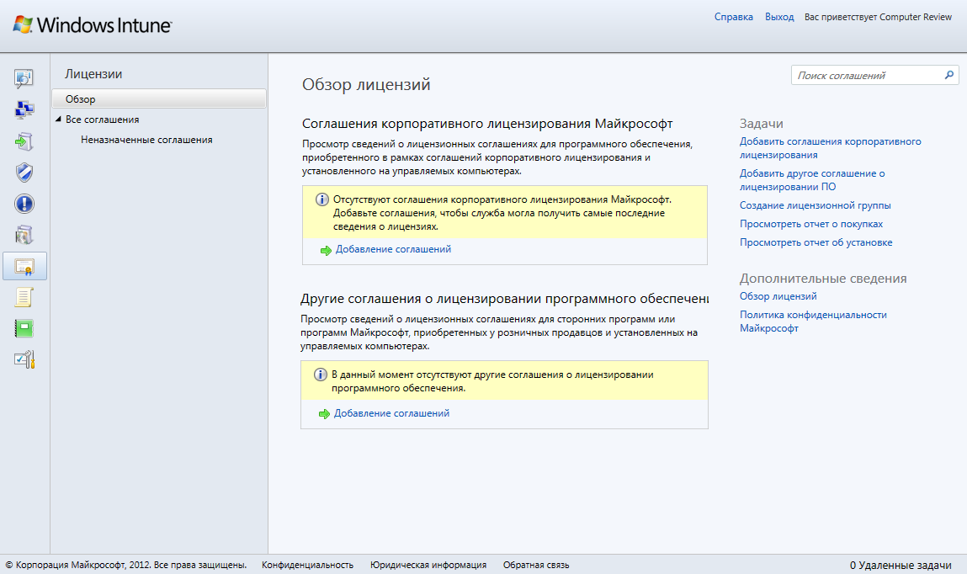Select Неназначенные соглашения tree item
This screenshot has height=574, width=967.
click(x=146, y=140)
